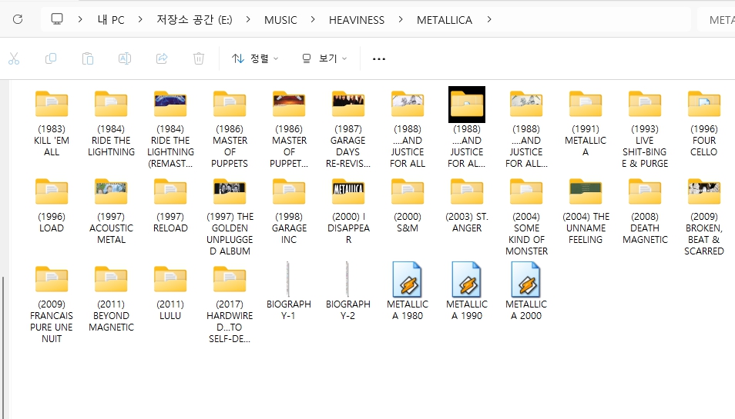The image size is (735, 419).
Task: Select the (2011) LULU folder
Action: click(170, 293)
